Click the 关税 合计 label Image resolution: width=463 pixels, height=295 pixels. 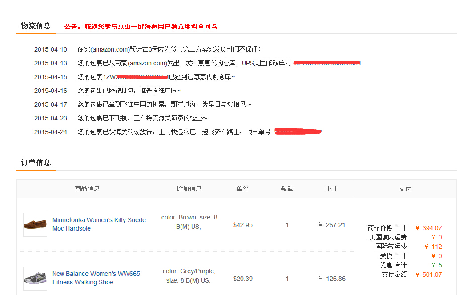click(393, 256)
